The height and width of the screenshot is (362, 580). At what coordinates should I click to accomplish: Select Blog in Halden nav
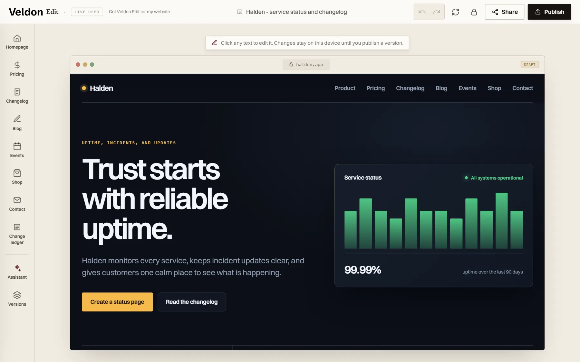(x=441, y=88)
